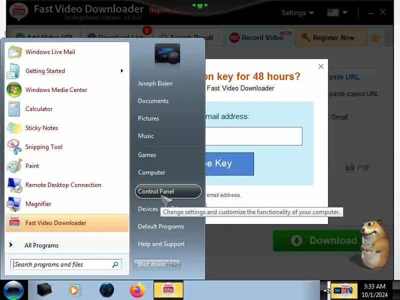400x300 pixels.
Task: Click the PSP device icon
Action: [x=350, y=167]
